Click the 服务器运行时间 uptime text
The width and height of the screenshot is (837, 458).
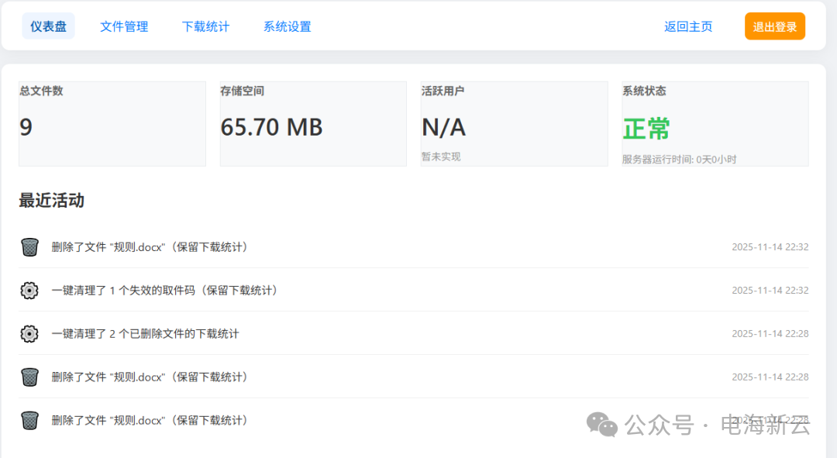tap(679, 160)
